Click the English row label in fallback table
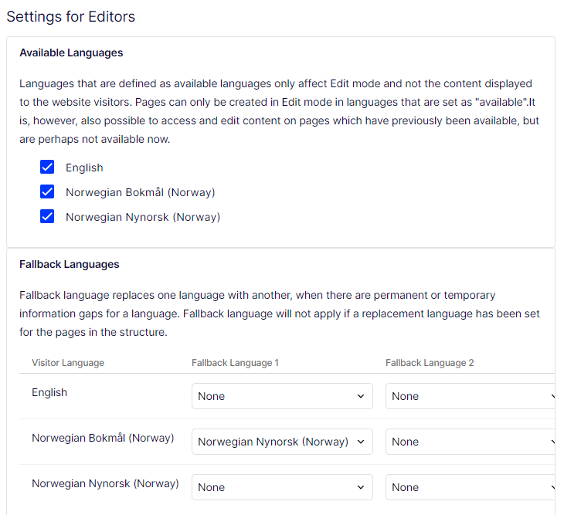 pos(49,392)
